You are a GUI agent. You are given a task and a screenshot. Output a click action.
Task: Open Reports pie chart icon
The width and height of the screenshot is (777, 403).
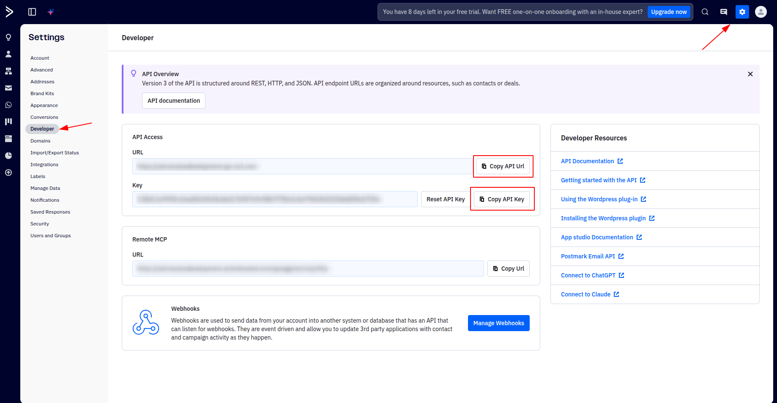point(8,156)
